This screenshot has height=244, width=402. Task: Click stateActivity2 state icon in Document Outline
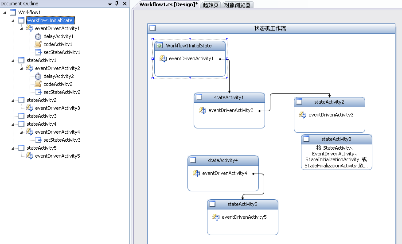click(21, 100)
